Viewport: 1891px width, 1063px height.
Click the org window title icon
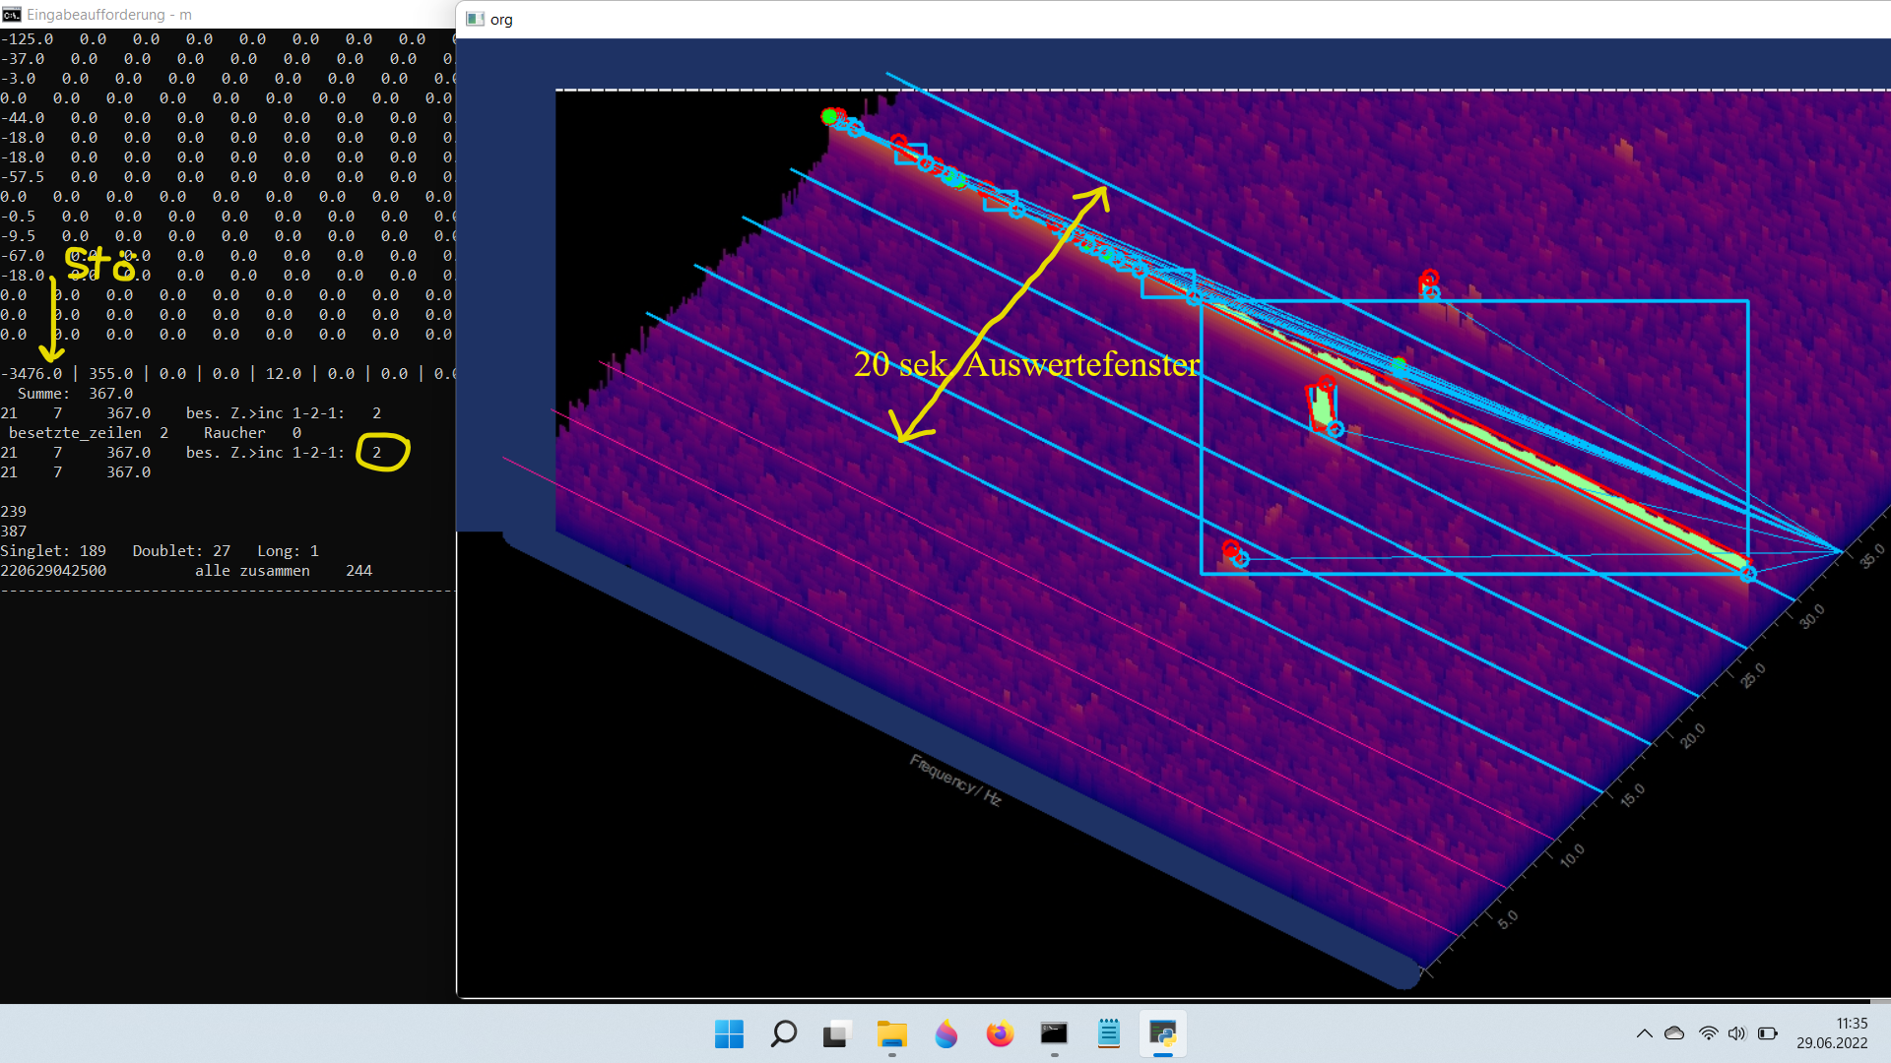tap(475, 20)
